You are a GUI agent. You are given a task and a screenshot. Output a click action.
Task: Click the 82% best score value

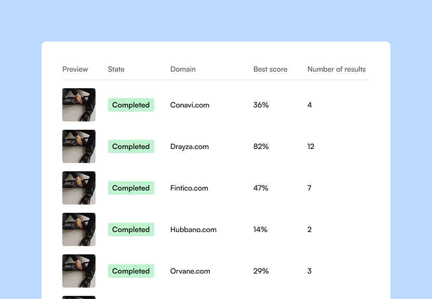click(261, 146)
